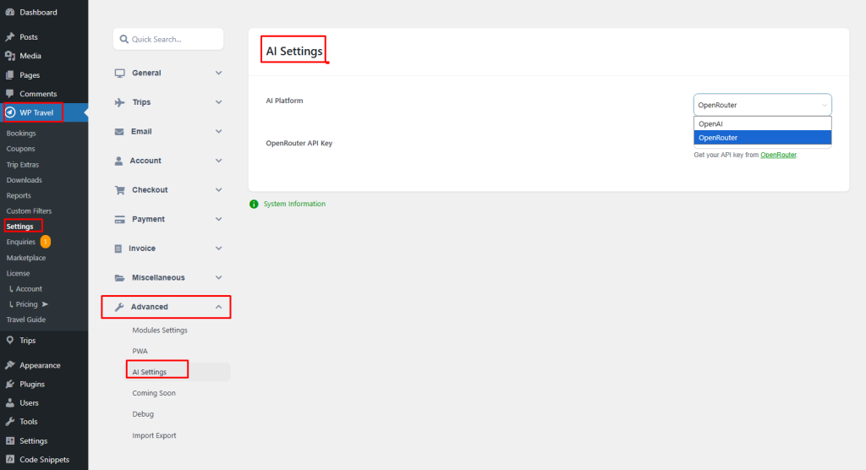Image resolution: width=866 pixels, height=470 pixels.
Task: Open the Debug submenu item
Action: click(142, 414)
